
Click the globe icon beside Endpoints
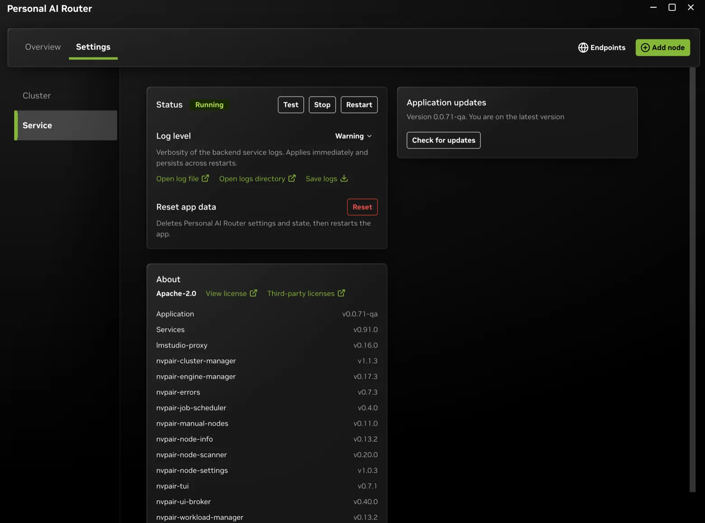[x=583, y=47]
